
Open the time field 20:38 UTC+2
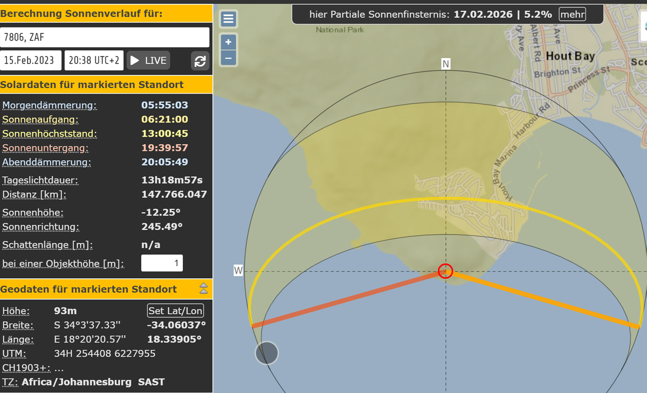click(x=94, y=60)
